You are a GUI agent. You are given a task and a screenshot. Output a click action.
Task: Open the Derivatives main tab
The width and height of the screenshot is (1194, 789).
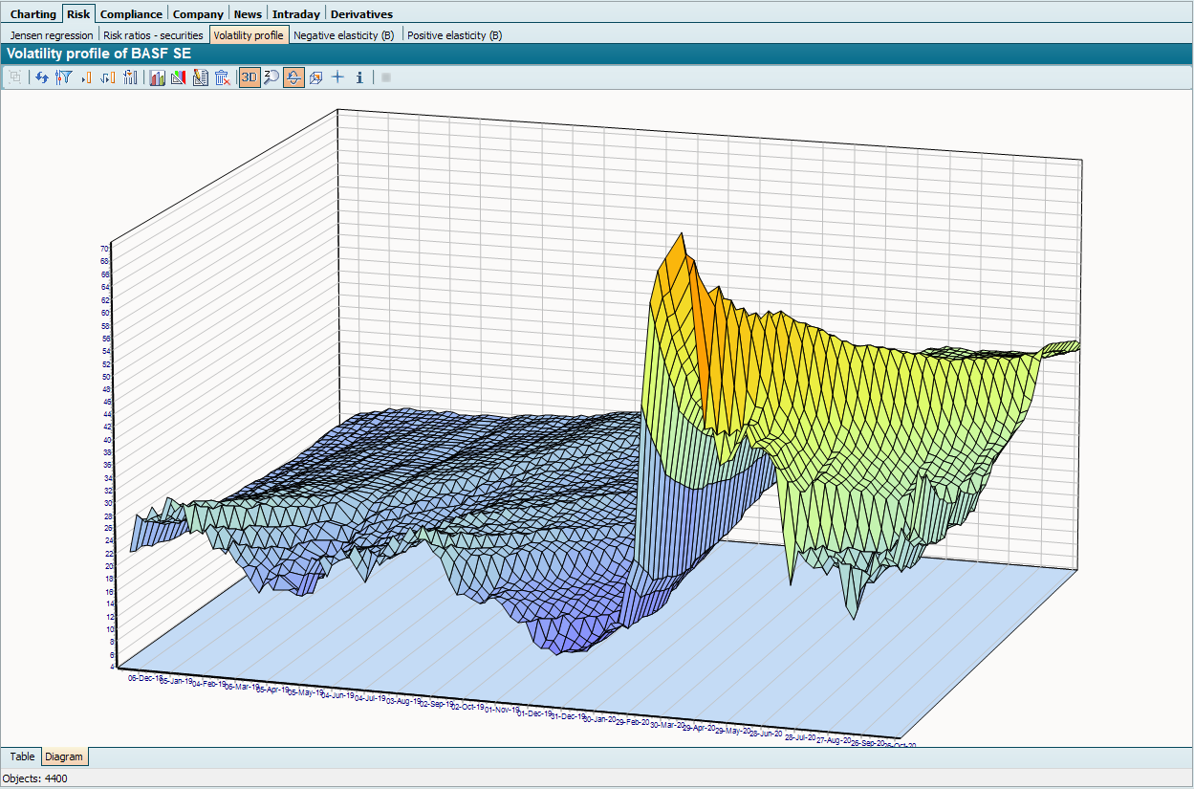click(x=361, y=14)
